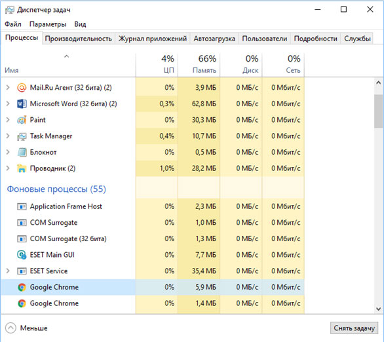Viewport: 384px width, 342px height.
Task: Click the Блокнот notepad icon
Action: pyautogui.click(x=22, y=152)
